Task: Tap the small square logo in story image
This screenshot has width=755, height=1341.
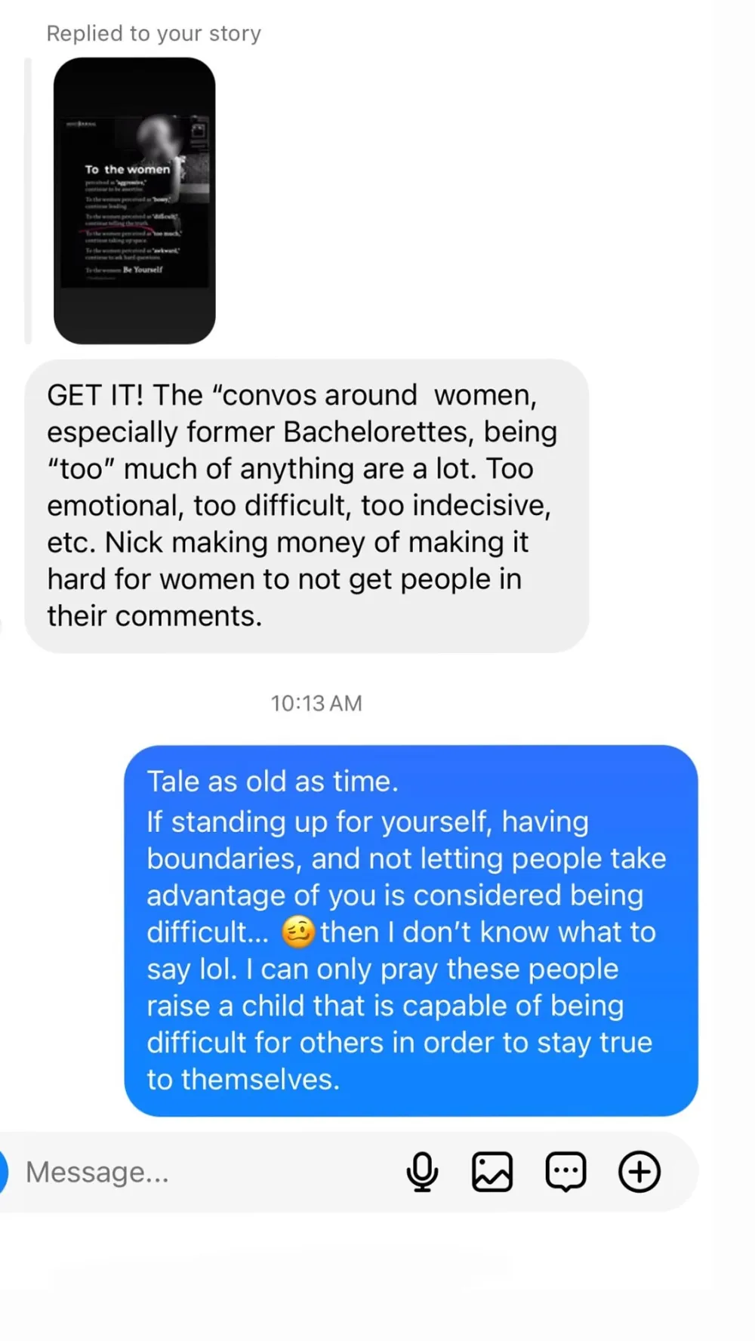Action: point(199,130)
